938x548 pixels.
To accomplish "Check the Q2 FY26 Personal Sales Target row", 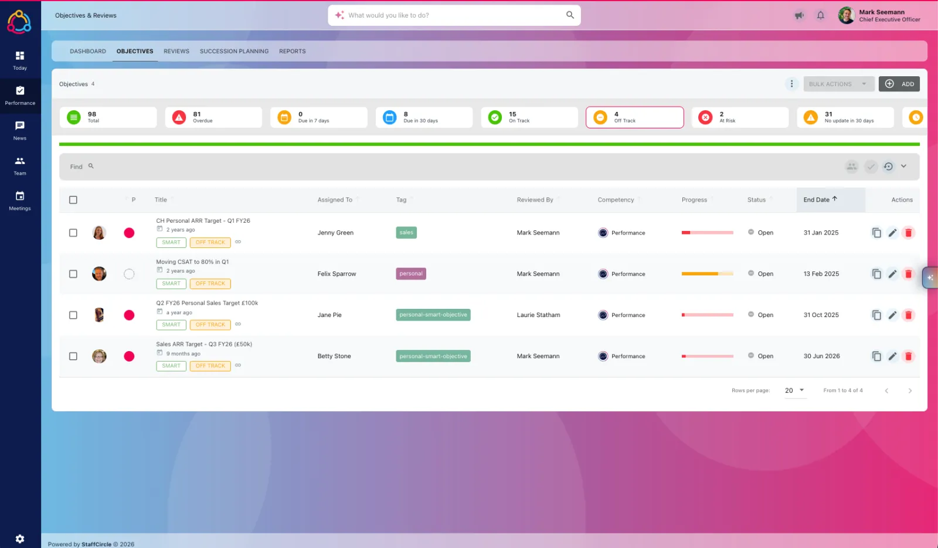I will (x=73, y=315).
